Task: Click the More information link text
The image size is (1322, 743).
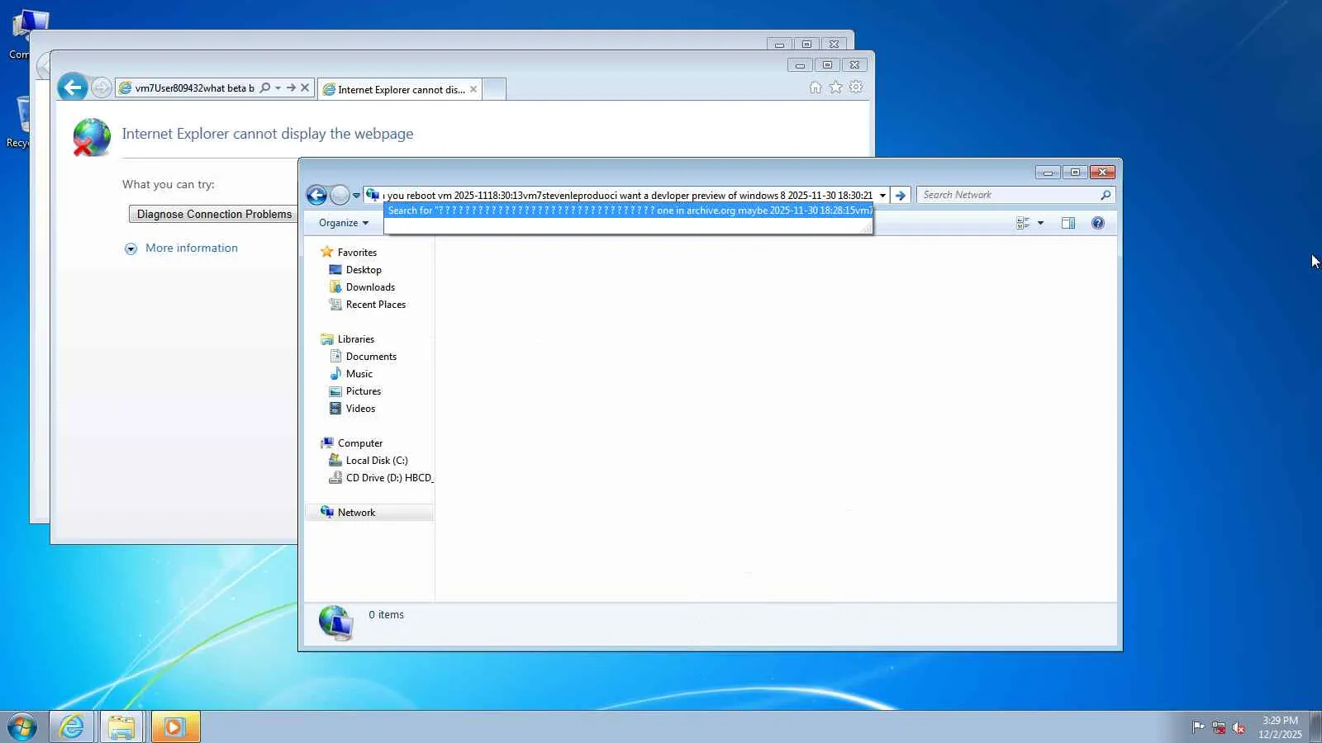Action: (x=192, y=248)
